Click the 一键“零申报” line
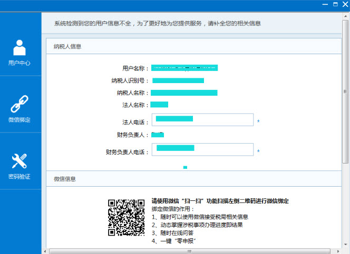This screenshot has width=350, height=254. point(174,241)
